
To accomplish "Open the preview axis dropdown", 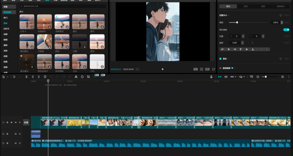I will 244,77.
